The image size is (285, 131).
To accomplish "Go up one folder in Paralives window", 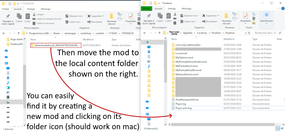I will click(159, 33).
